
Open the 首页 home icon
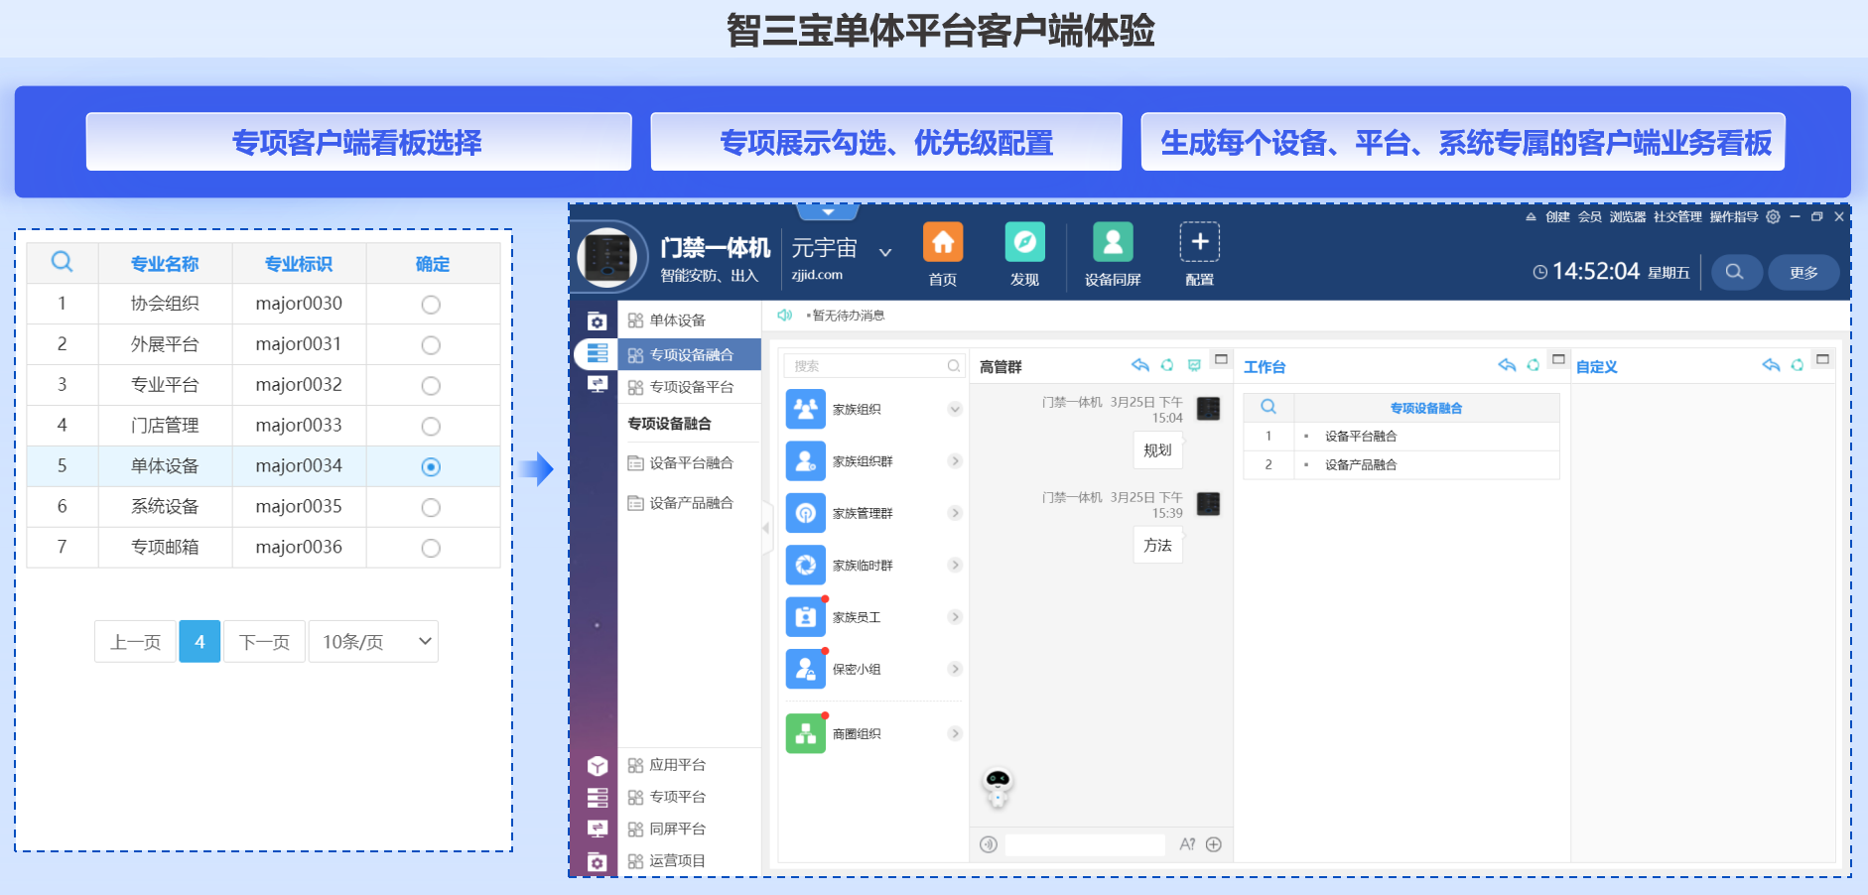[x=942, y=243]
